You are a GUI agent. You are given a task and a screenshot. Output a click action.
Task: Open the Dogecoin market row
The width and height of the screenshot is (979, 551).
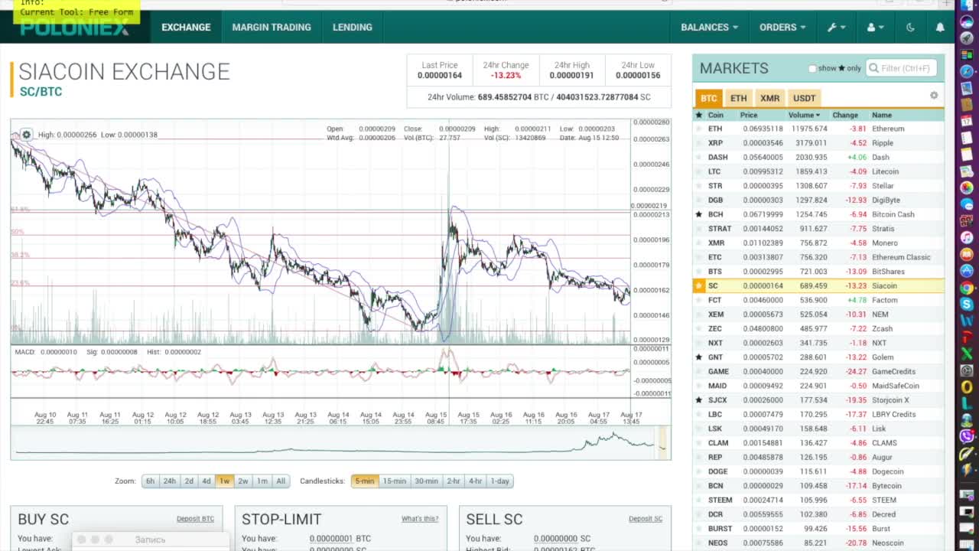pos(818,471)
